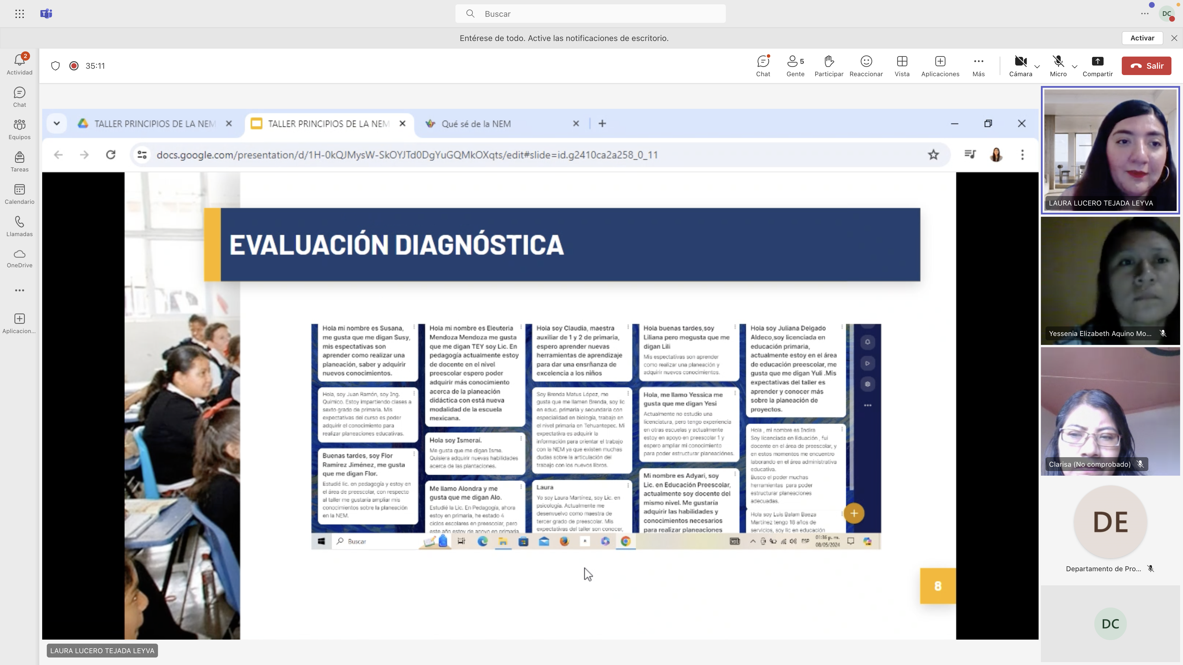The image size is (1183, 665).
Task: Click the Firefox icon in shared taskbar
Action: (564, 541)
